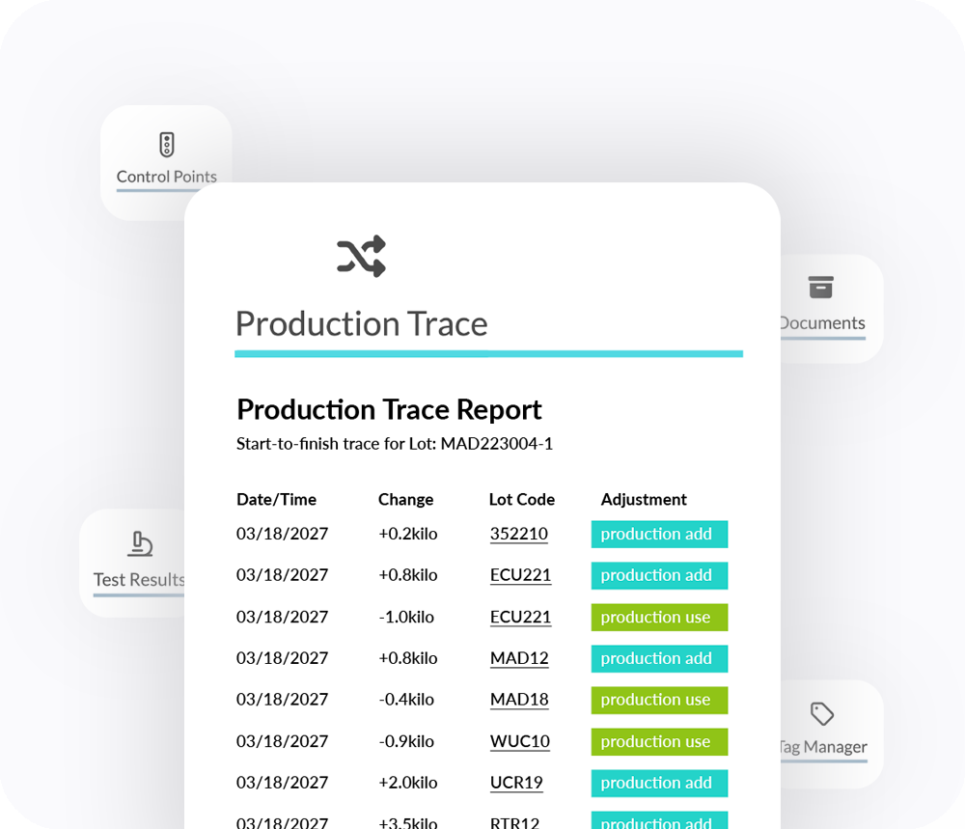Click the Control Points traffic light icon
Image resolution: width=965 pixels, height=829 pixels.
[x=167, y=145]
